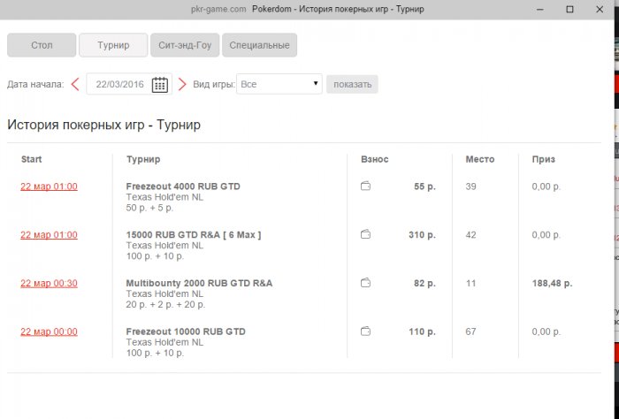
Task: Select place 42 cell
Action: coord(470,235)
